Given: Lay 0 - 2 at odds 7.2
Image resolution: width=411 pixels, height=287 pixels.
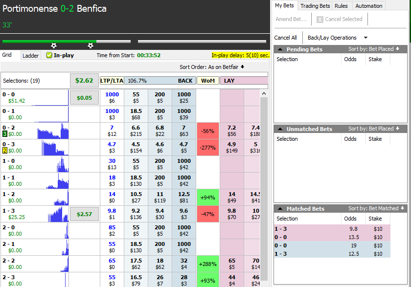Looking at the screenshot, I should pos(232,131).
